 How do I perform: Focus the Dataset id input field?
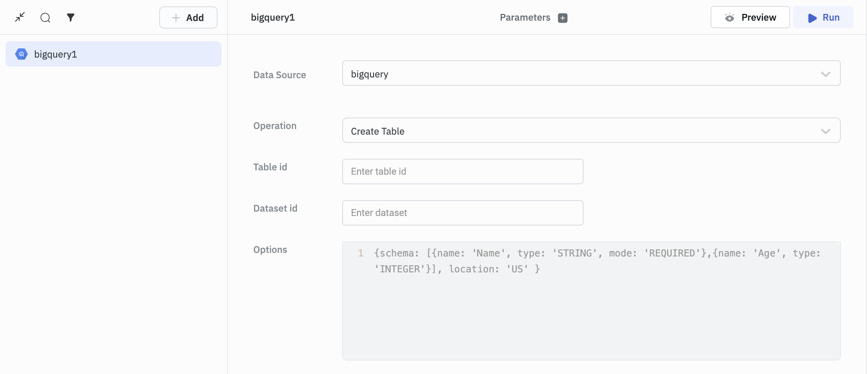click(462, 213)
